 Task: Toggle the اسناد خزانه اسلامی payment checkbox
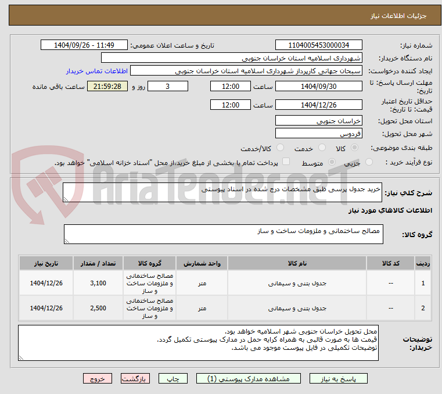(286, 162)
